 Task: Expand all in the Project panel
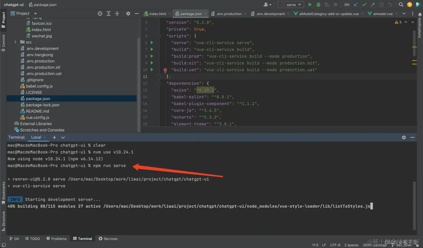pos(109,14)
